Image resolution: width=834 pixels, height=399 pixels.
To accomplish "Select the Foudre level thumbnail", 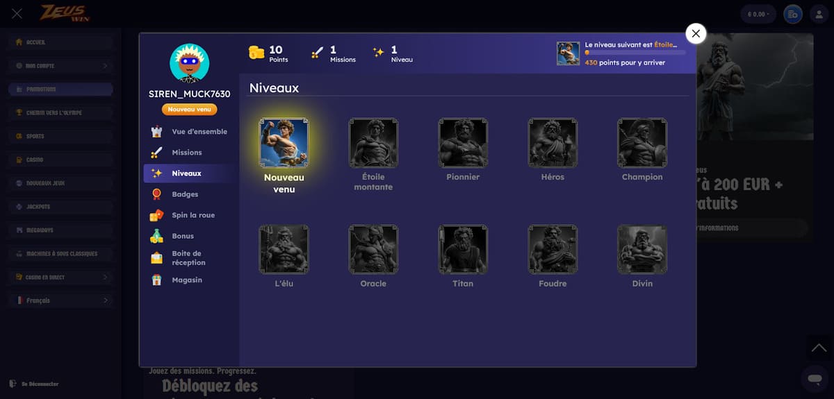I will point(553,249).
